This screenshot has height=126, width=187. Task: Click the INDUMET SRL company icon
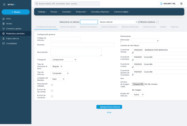click(x=161, y=3)
